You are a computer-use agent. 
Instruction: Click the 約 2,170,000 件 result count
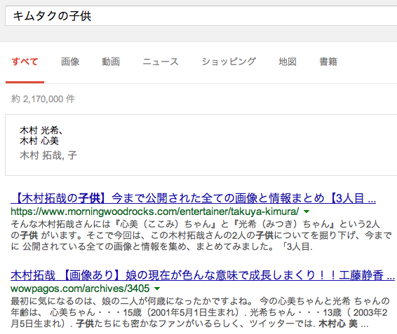coord(43,99)
